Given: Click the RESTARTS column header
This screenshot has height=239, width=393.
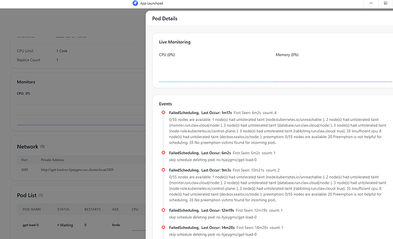Looking at the screenshot, I should [92, 209].
